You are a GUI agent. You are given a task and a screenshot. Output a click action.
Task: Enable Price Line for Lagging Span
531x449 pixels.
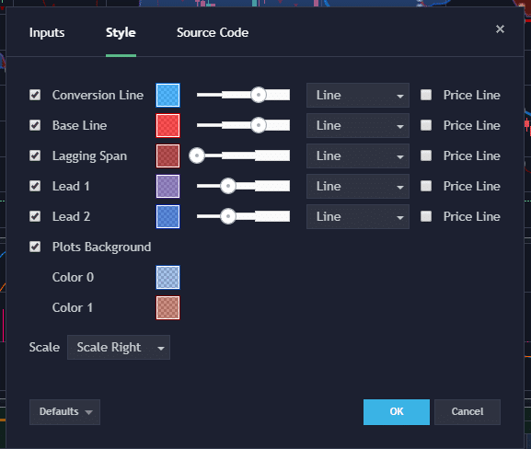pyautogui.click(x=426, y=155)
